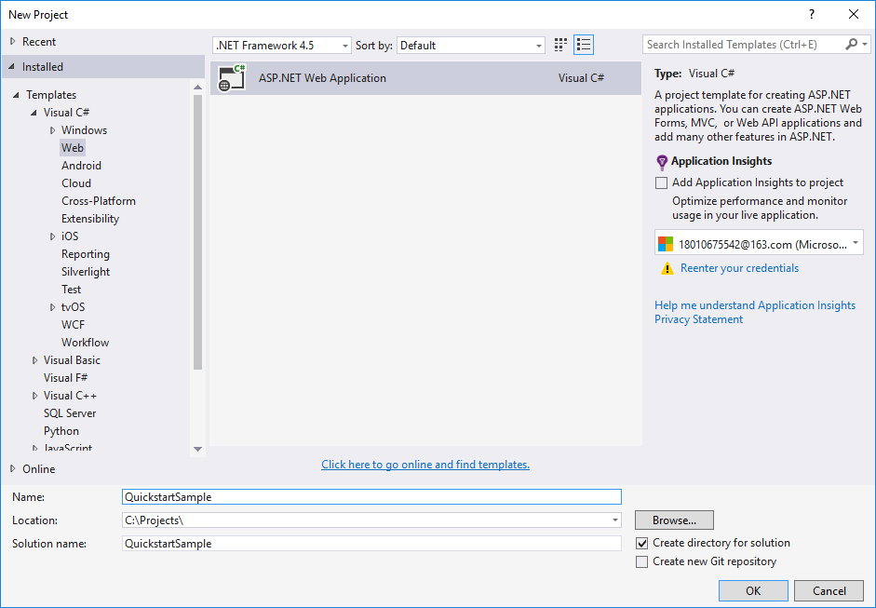Select the Cloud template category

point(76,183)
